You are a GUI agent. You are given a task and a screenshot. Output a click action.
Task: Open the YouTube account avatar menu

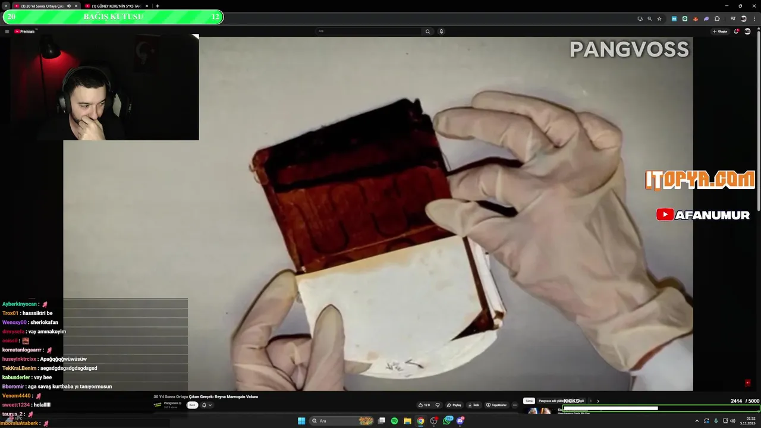pos(747,32)
